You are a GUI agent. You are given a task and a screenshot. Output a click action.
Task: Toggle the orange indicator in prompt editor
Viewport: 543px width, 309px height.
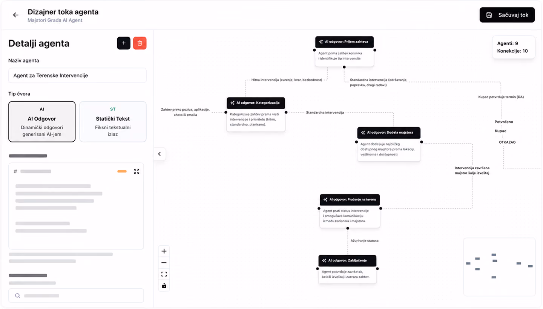[122, 171]
